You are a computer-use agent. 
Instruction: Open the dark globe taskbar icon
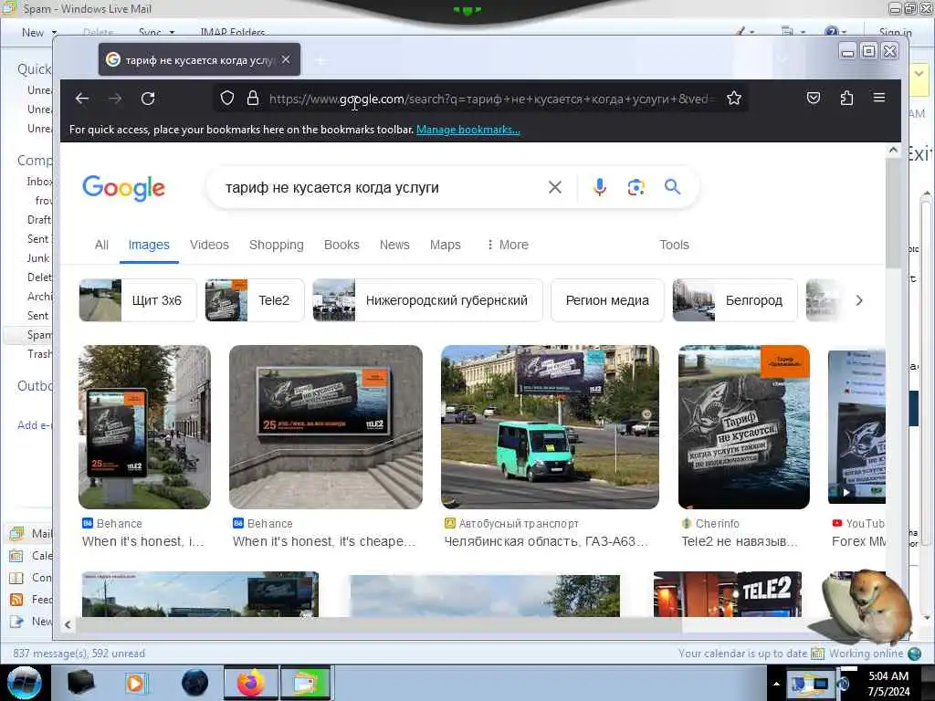[195, 683]
